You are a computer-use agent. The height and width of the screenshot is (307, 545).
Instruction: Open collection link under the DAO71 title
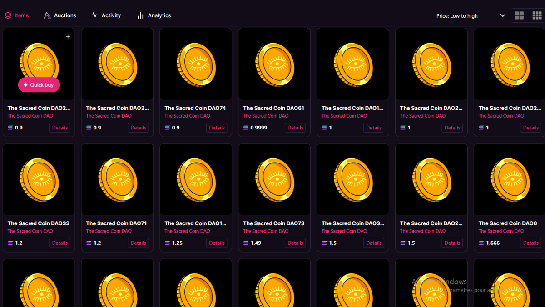(109, 231)
